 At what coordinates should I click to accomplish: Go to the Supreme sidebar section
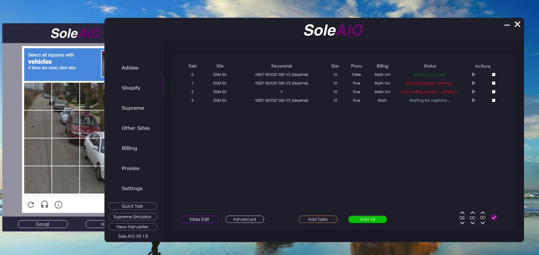[133, 108]
